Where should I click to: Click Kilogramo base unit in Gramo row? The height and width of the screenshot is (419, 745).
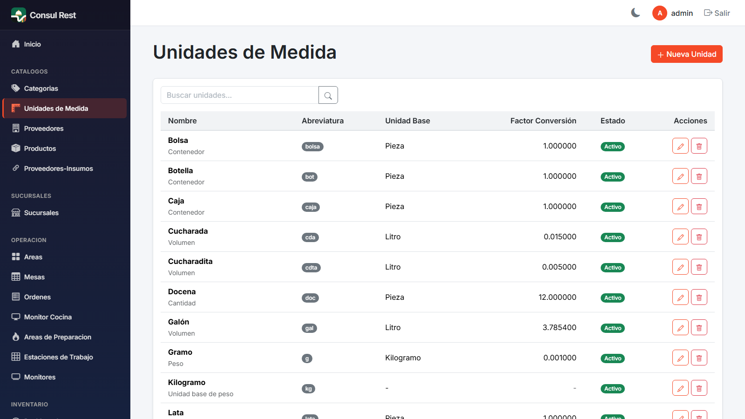pyautogui.click(x=403, y=358)
